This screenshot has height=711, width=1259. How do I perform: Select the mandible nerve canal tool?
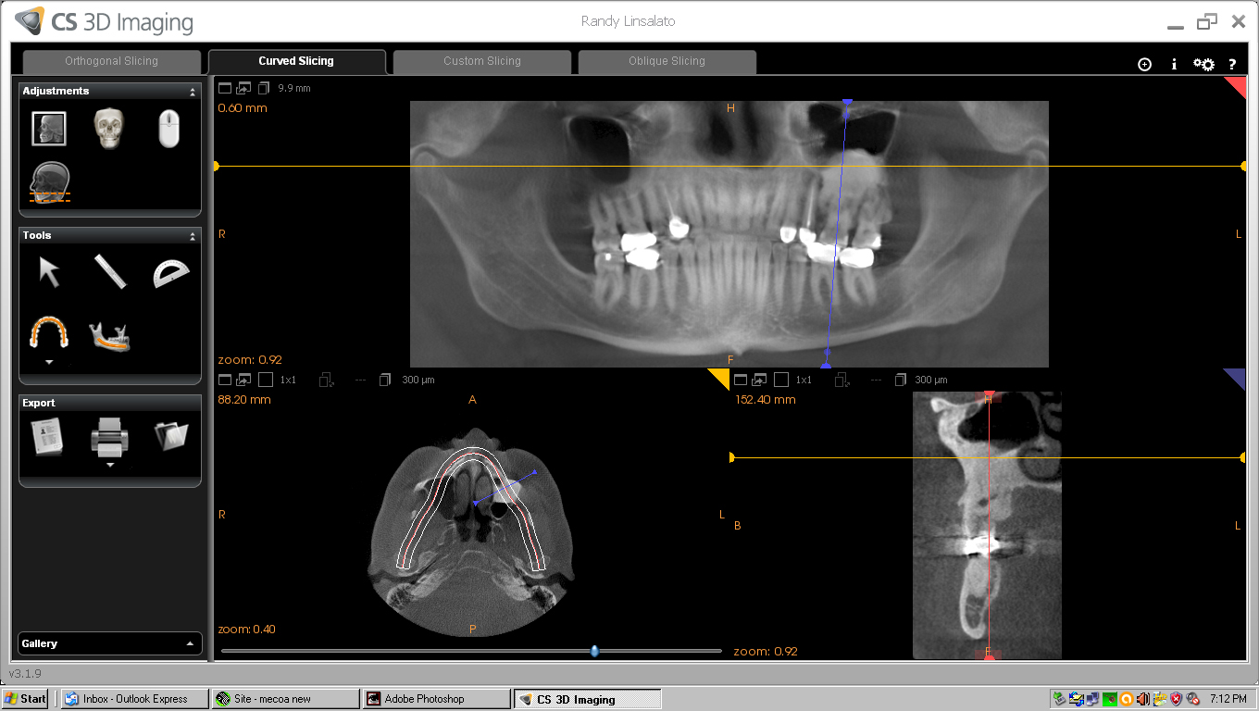click(x=109, y=335)
